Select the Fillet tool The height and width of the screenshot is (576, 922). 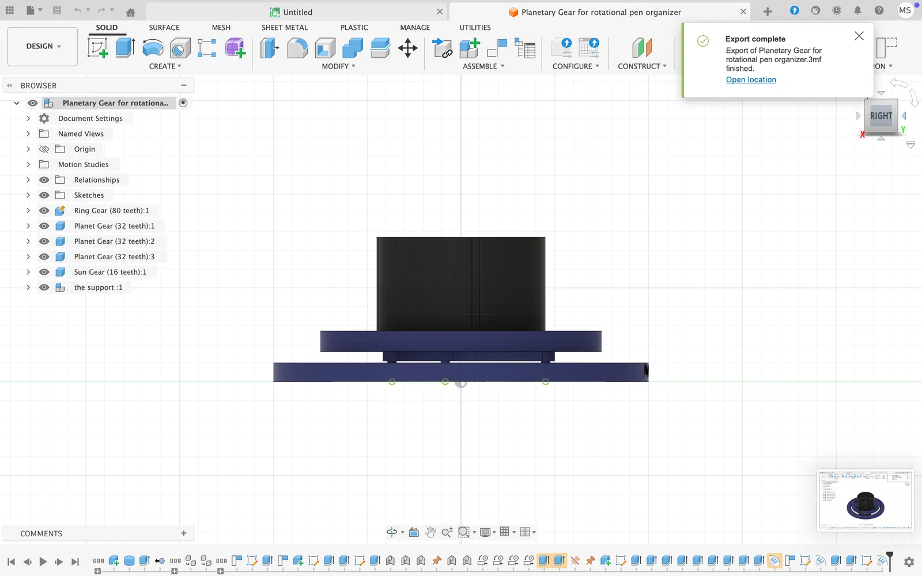(x=297, y=48)
